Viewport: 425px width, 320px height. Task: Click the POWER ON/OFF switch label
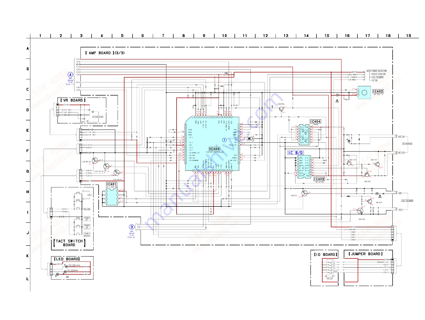[x=87, y=234]
